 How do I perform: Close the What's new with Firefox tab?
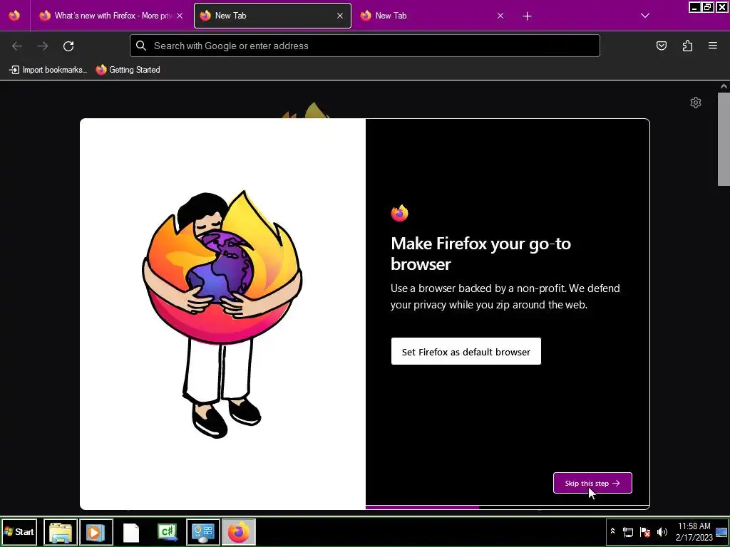pos(180,16)
